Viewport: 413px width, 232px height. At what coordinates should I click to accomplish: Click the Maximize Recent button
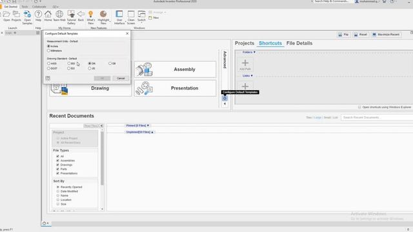(x=386, y=35)
